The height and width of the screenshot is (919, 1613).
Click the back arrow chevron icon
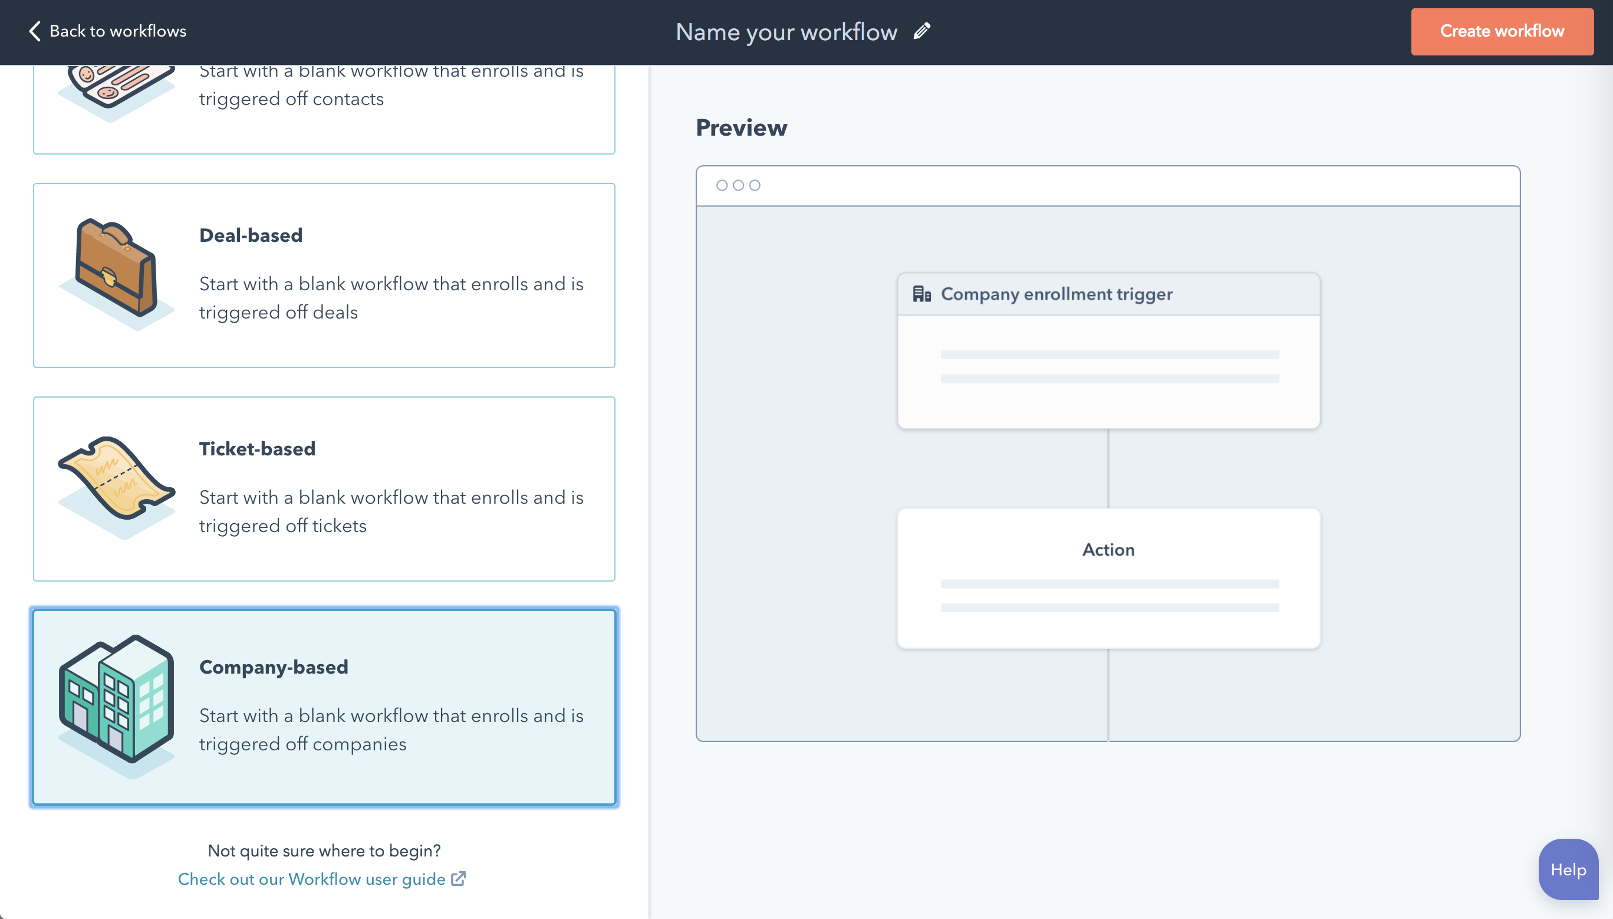point(34,31)
